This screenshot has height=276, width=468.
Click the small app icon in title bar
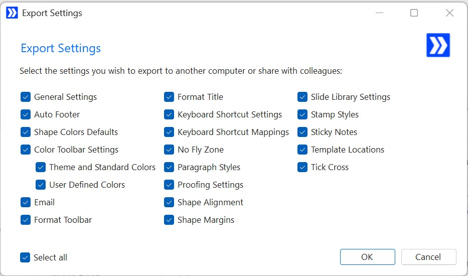(x=12, y=13)
